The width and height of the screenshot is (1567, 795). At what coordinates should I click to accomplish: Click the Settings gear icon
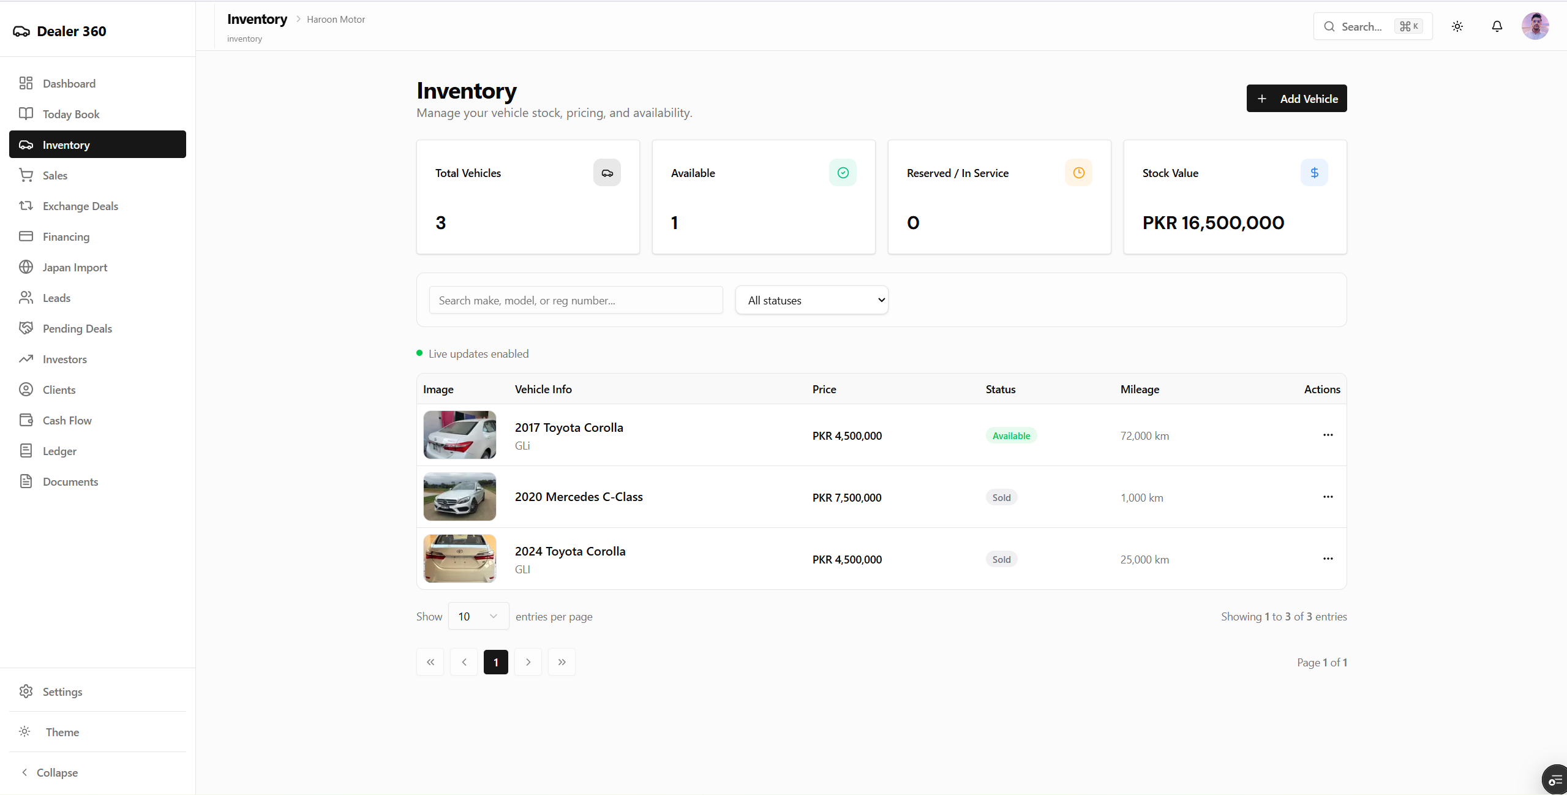(x=26, y=691)
